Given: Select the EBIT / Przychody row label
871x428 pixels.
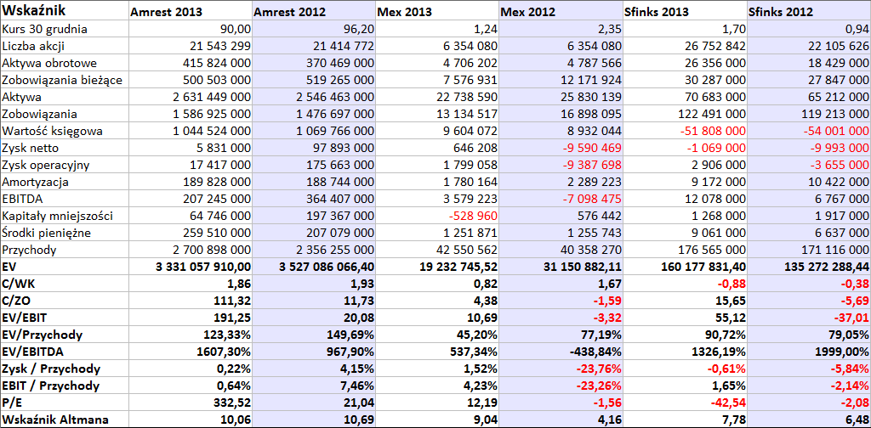Looking at the screenshot, I should [x=65, y=386].
